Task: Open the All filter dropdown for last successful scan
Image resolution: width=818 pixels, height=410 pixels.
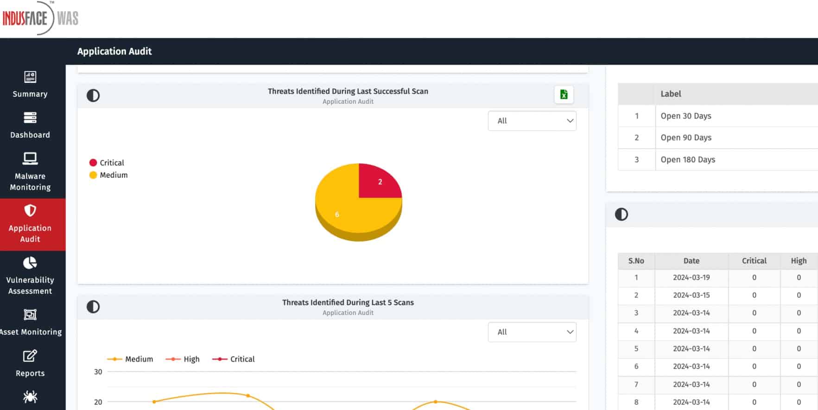Action: pos(532,121)
